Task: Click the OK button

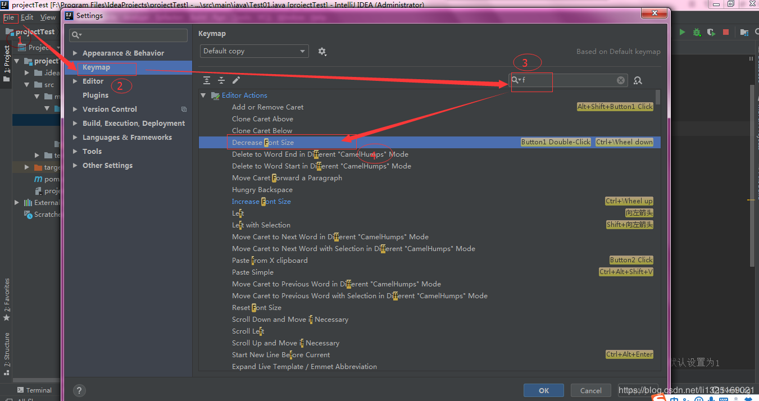Action: click(x=544, y=390)
